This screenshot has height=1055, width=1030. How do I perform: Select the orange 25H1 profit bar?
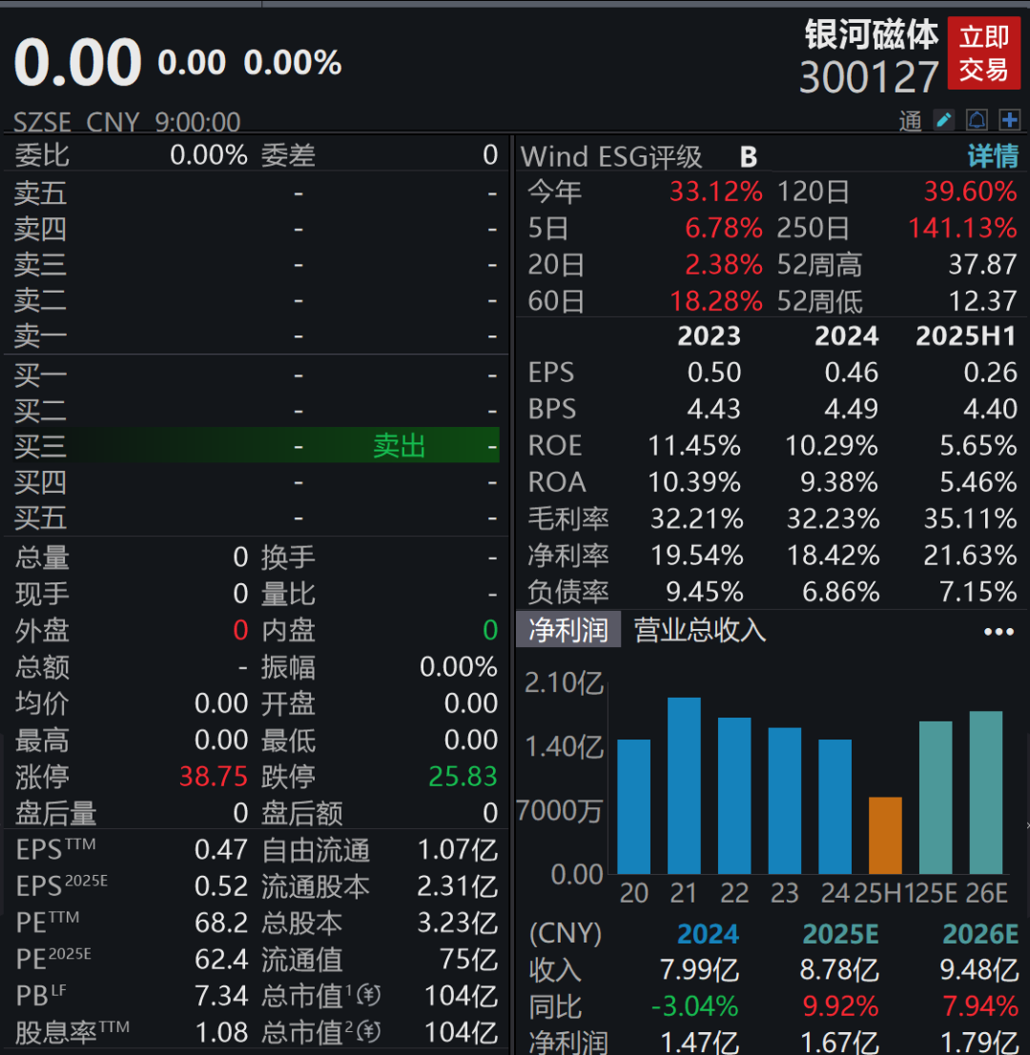click(x=885, y=836)
